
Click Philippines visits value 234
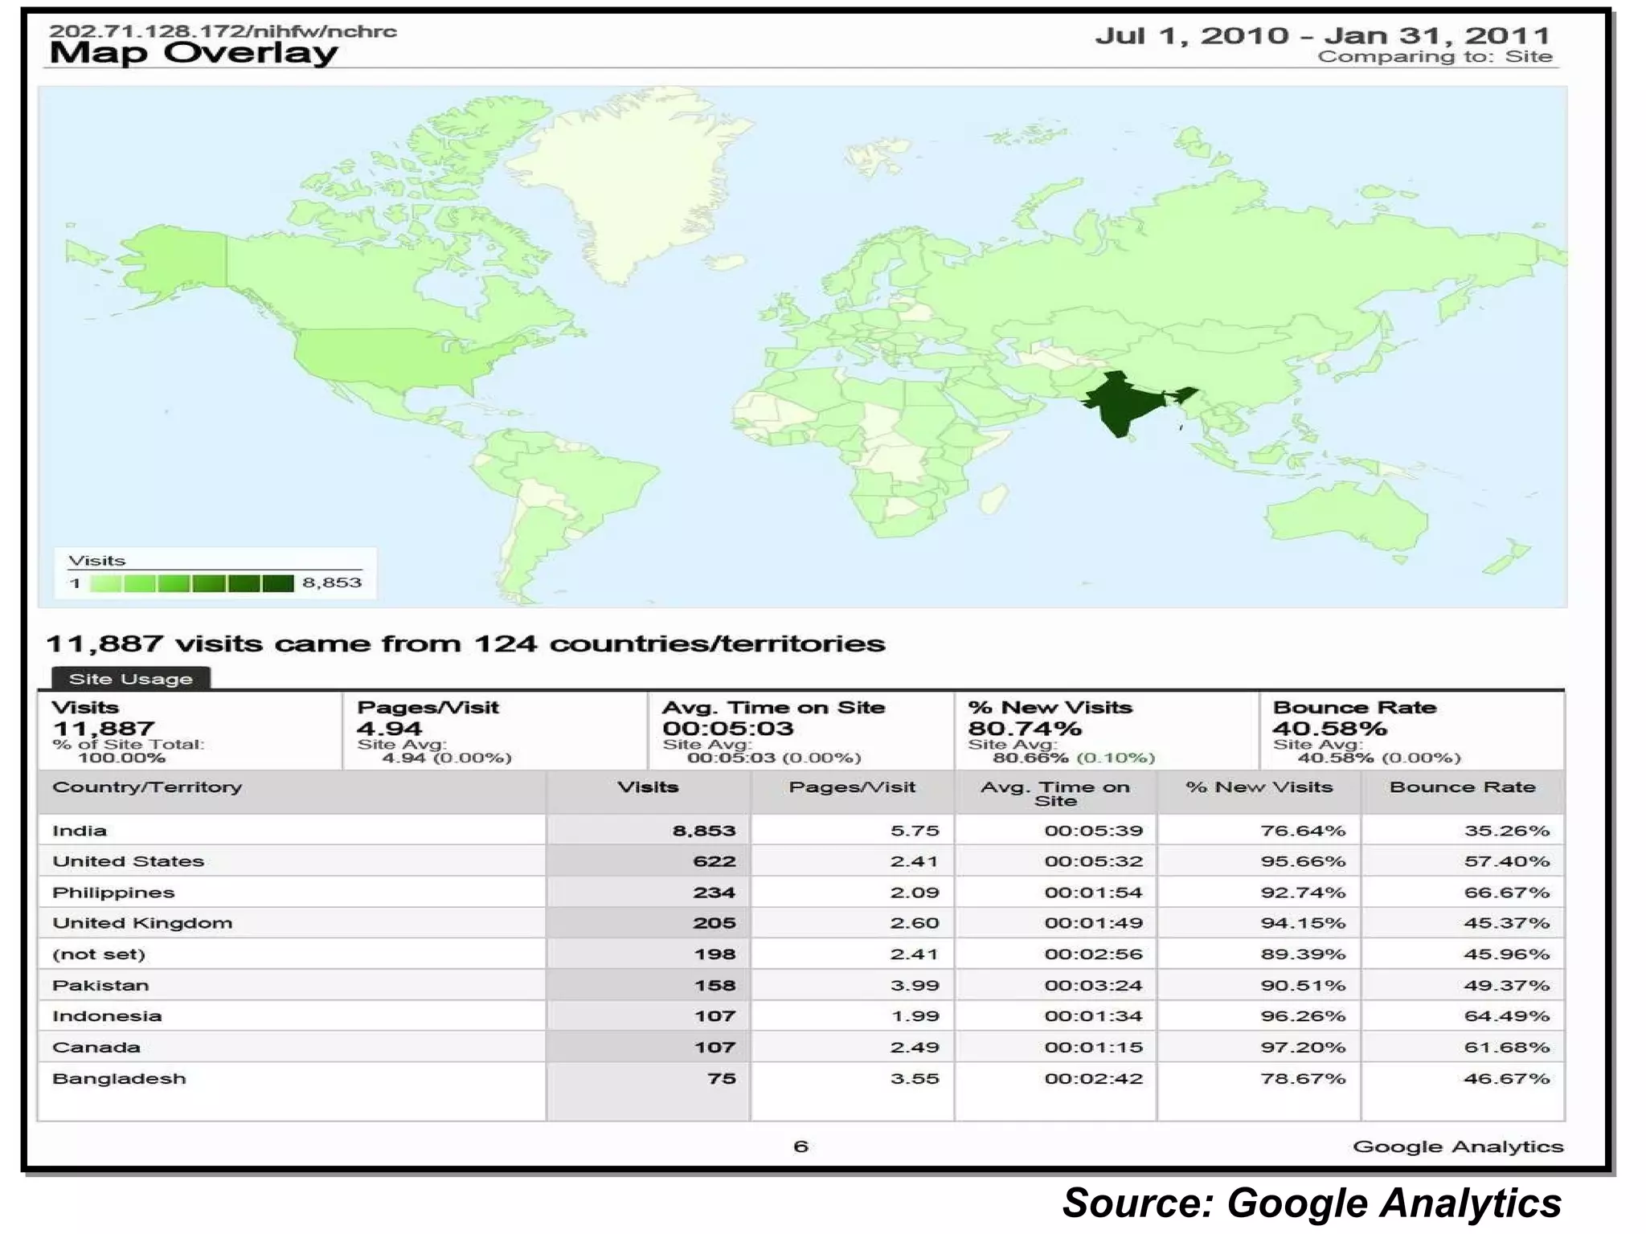pos(714,893)
